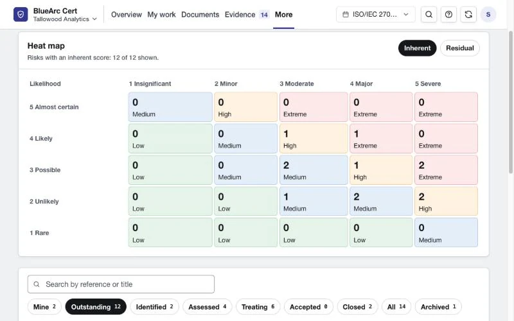Show All risks filter
The width and height of the screenshot is (514, 321).
396,307
